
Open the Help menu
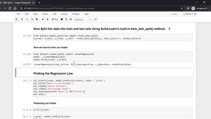[86, 14]
